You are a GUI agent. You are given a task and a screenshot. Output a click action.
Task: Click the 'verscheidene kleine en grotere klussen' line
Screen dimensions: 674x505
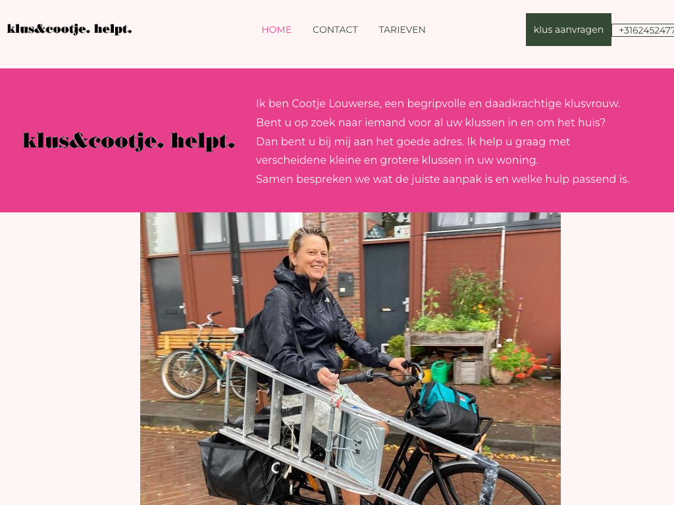click(x=397, y=160)
